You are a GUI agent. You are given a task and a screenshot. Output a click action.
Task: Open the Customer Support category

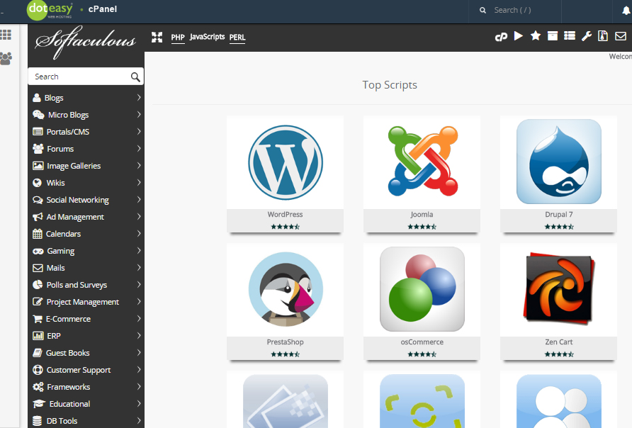(x=86, y=370)
